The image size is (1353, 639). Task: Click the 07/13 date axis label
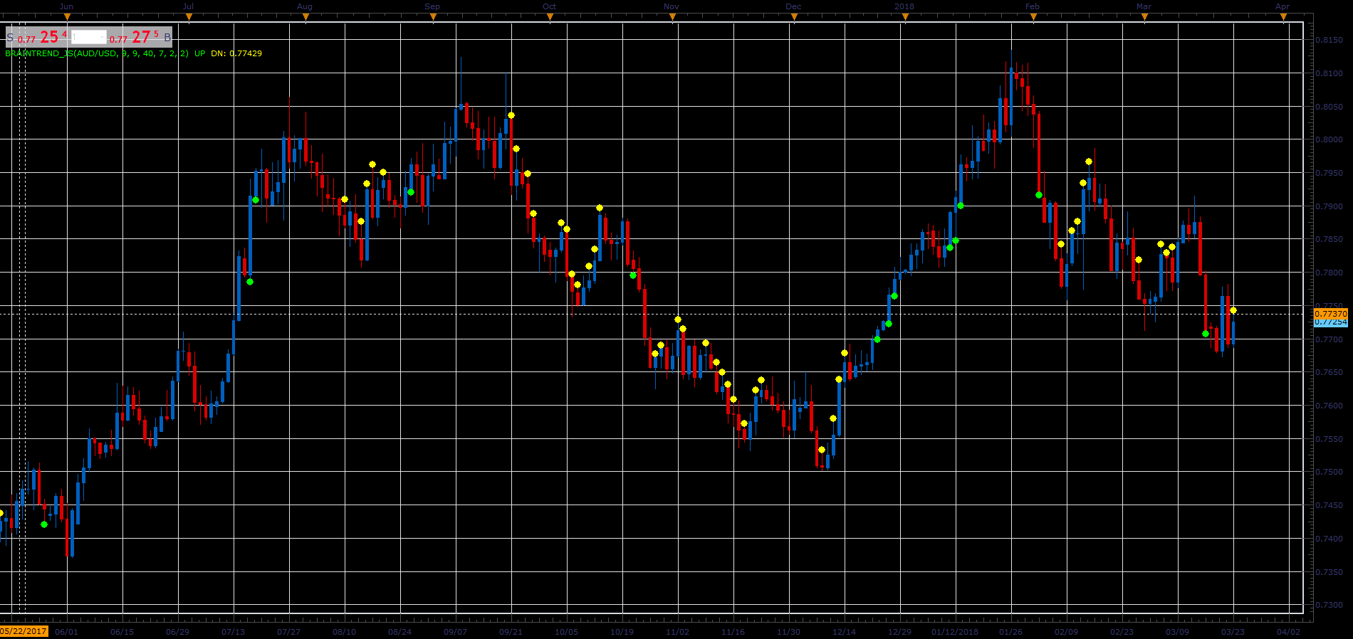pos(234,632)
